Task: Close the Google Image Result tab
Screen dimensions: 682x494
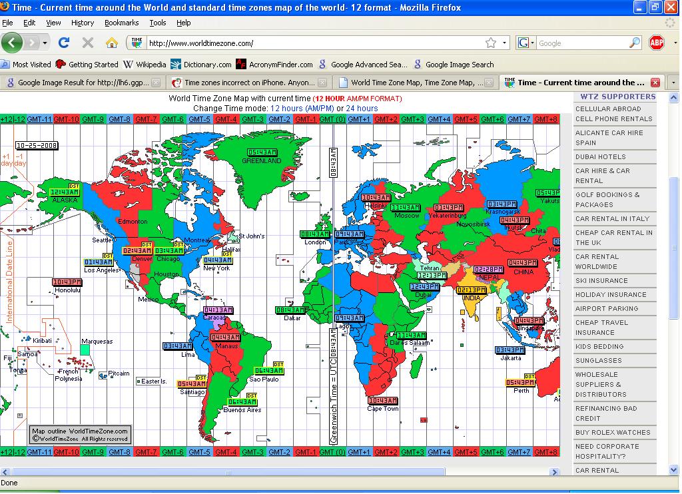Action: (156, 83)
